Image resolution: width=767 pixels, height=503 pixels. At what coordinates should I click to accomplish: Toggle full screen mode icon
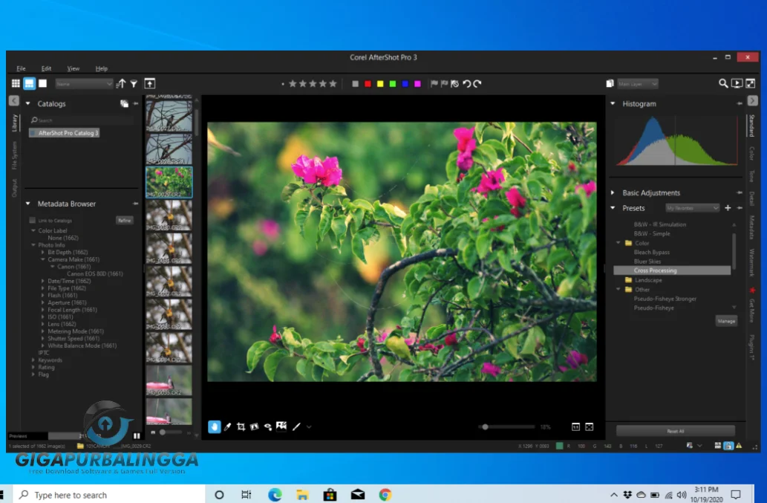tap(751, 84)
